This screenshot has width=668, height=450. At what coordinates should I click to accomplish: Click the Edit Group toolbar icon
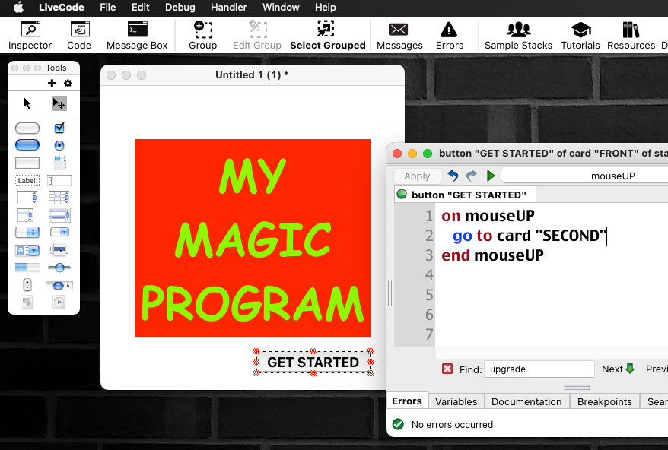click(x=257, y=35)
